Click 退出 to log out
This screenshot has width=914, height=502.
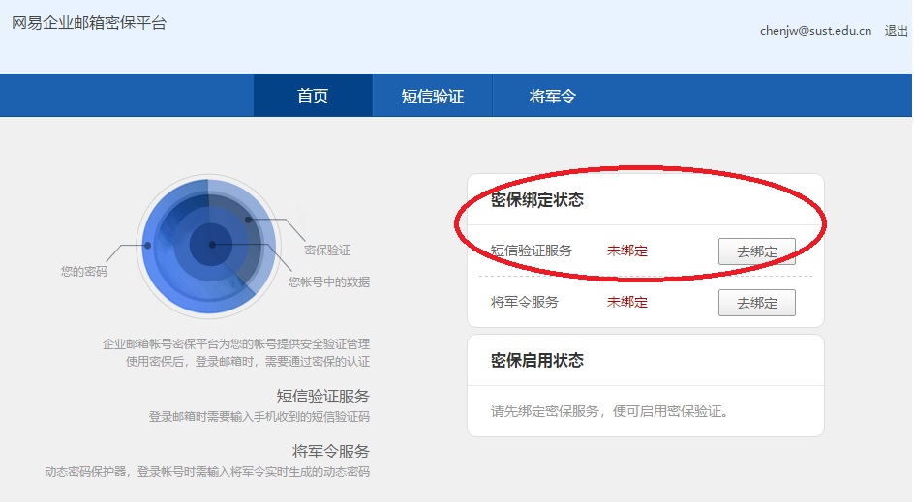(x=896, y=31)
